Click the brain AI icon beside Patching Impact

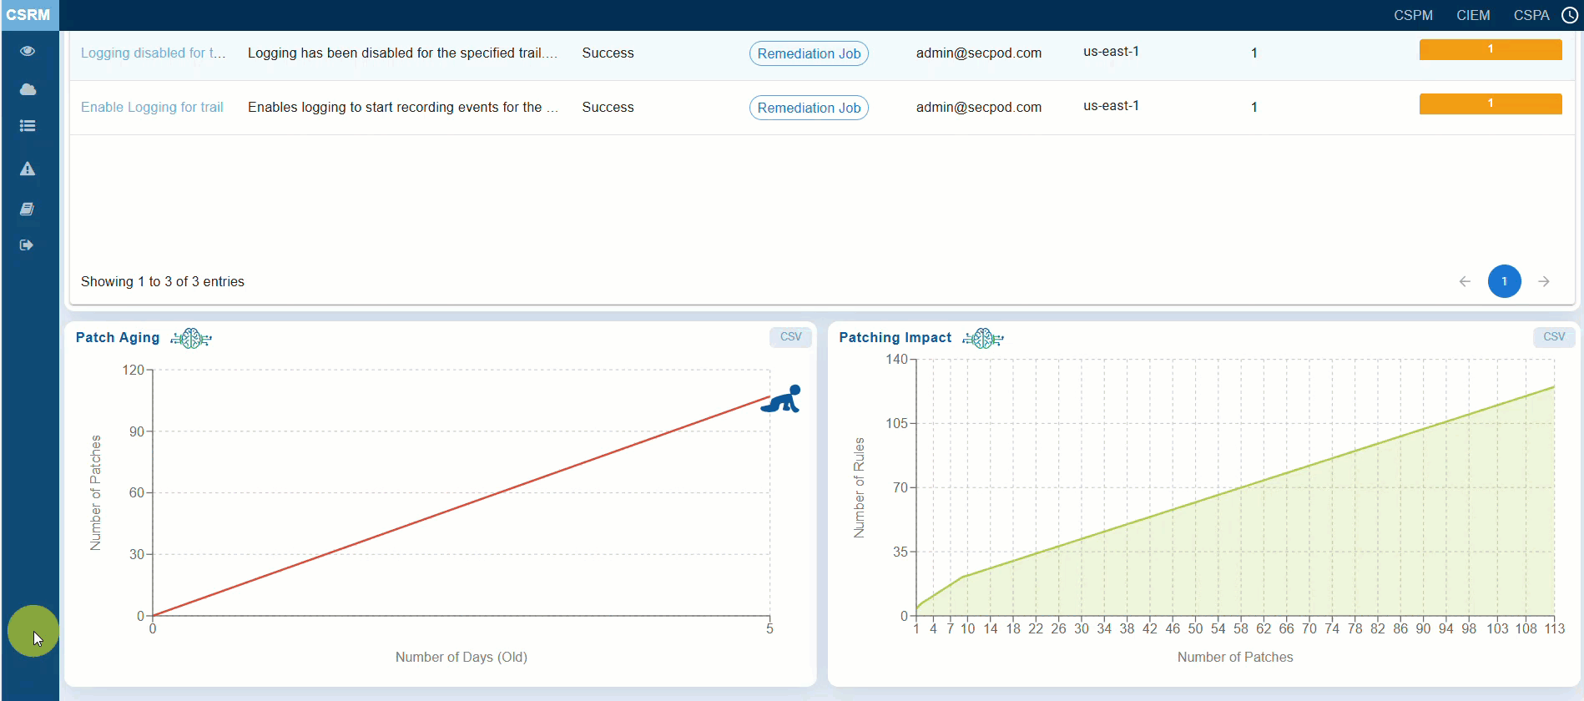[x=983, y=338]
